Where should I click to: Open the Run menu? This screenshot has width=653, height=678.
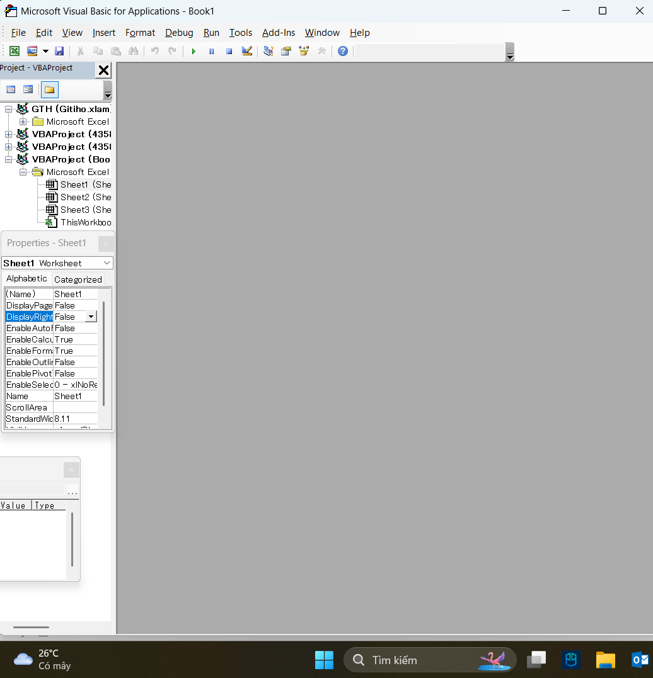coord(211,33)
